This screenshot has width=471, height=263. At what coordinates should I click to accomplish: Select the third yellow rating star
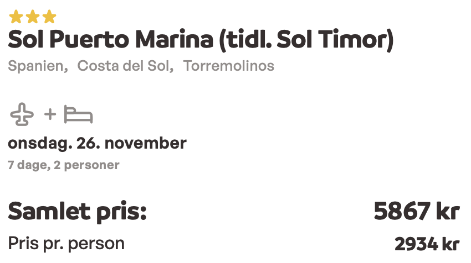click(49, 17)
